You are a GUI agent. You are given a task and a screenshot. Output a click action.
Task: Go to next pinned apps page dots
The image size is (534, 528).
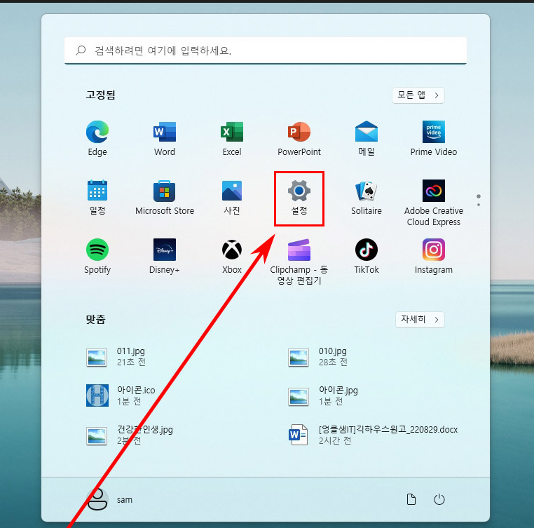point(479,201)
